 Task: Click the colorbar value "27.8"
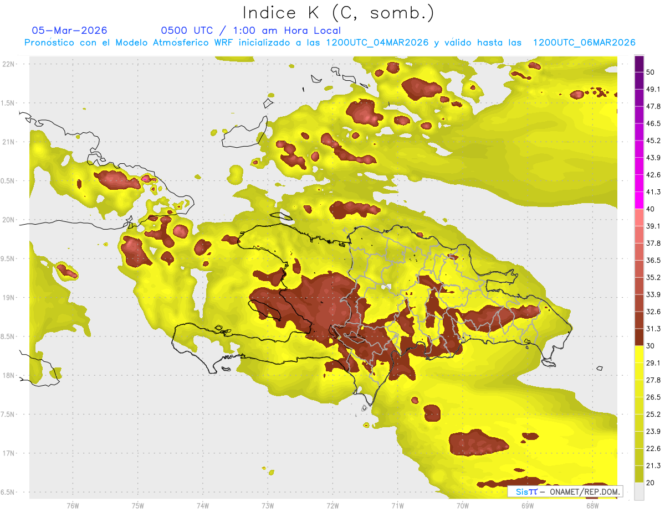click(653, 380)
